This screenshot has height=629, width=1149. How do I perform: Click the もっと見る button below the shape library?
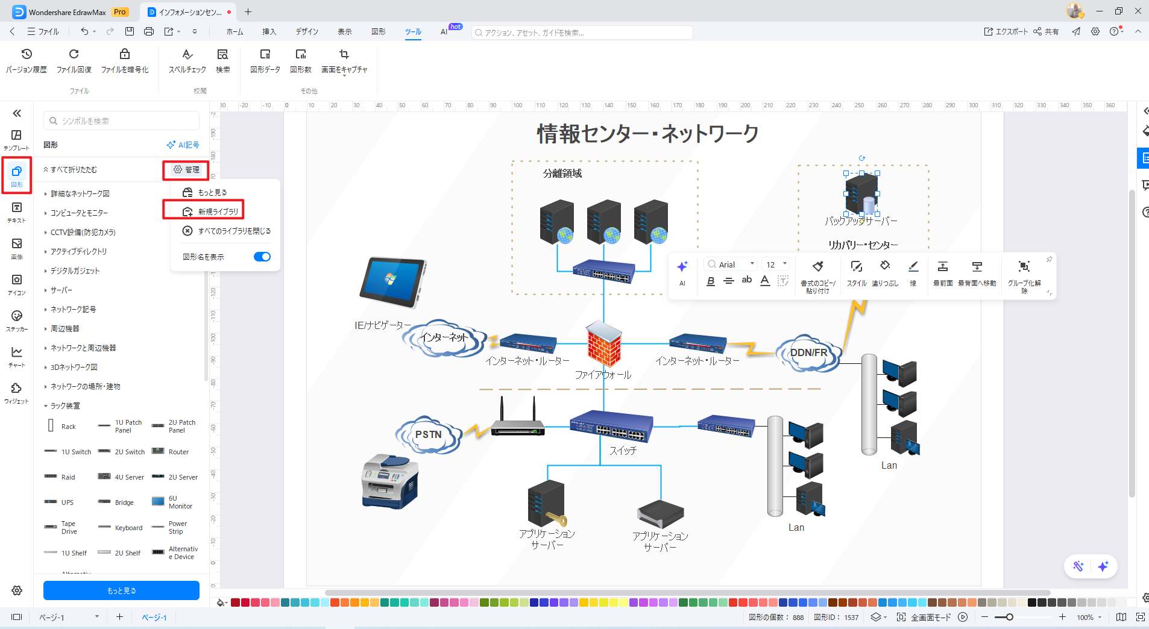click(121, 590)
